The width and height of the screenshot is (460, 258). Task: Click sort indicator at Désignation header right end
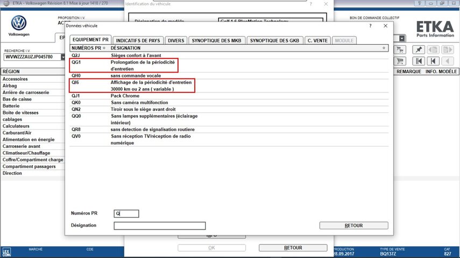click(x=384, y=48)
